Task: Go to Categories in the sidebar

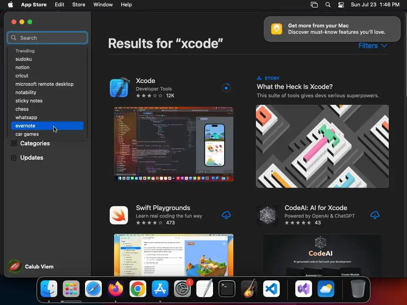Action: 35,143
